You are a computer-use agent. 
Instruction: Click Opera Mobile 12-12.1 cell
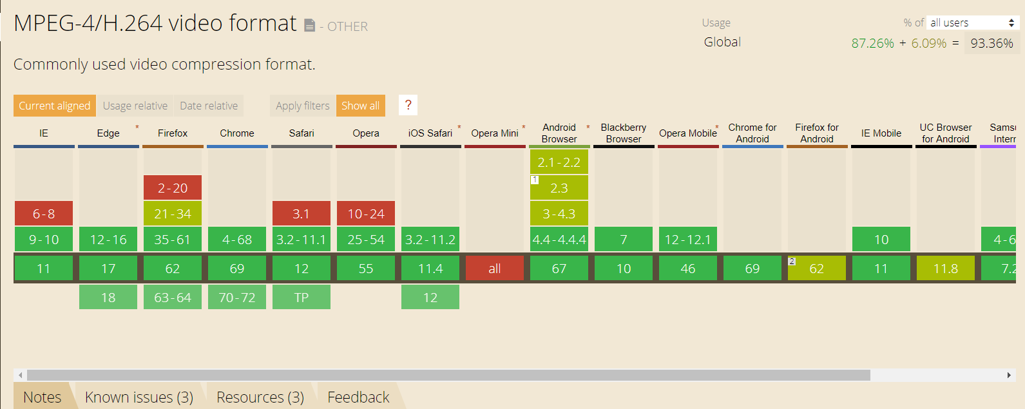688,239
